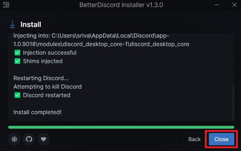Click the download arrow icon beside Install
241x151 pixels.
coord(12,24)
